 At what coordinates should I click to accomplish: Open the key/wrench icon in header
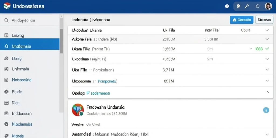tap(247, 6)
